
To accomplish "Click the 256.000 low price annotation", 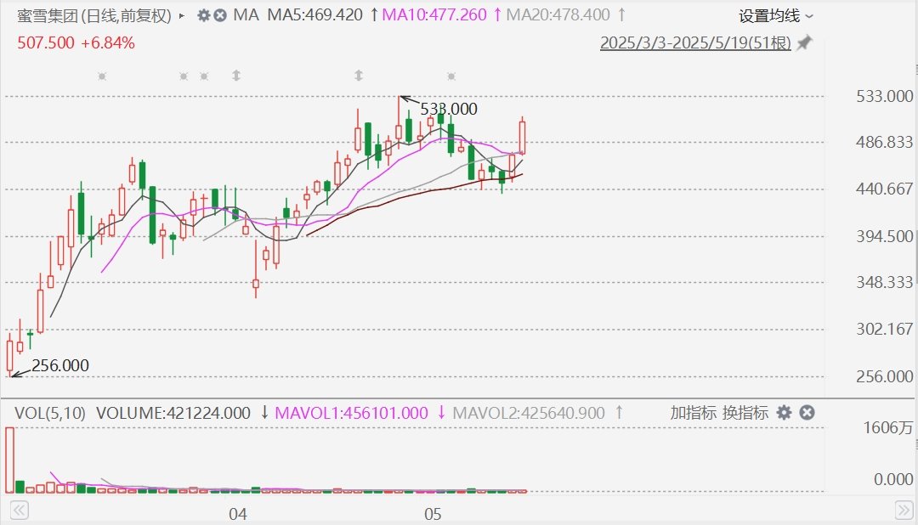I will [60, 366].
